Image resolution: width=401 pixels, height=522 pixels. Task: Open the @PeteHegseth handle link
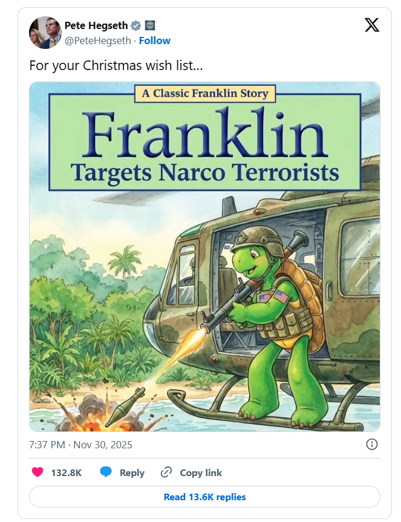point(99,40)
